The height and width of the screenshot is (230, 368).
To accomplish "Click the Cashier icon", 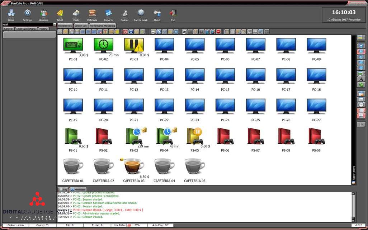I will (x=124, y=15).
